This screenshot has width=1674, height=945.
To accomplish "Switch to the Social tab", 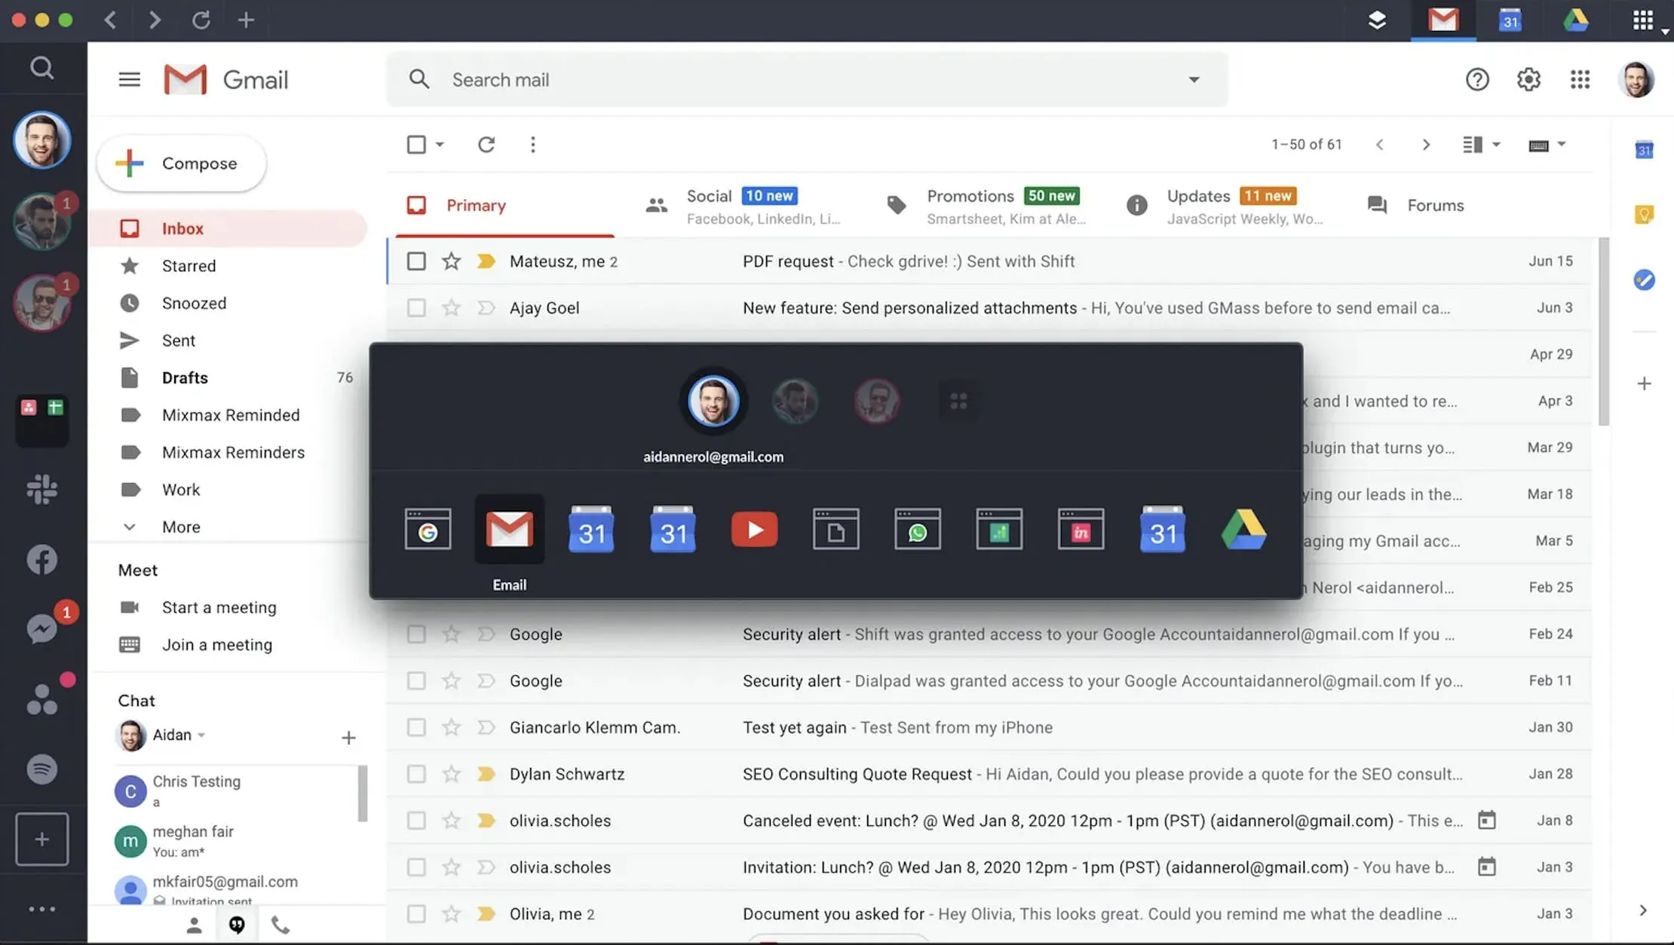I will [743, 206].
